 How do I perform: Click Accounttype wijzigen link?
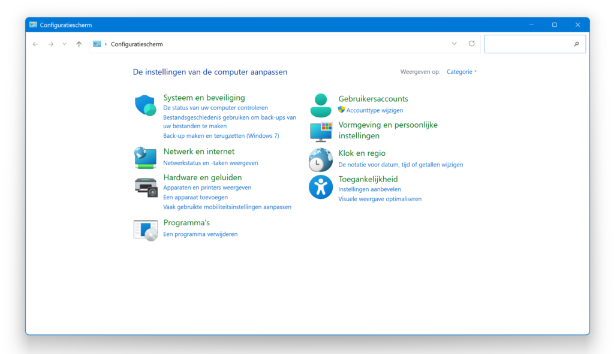[x=374, y=110]
